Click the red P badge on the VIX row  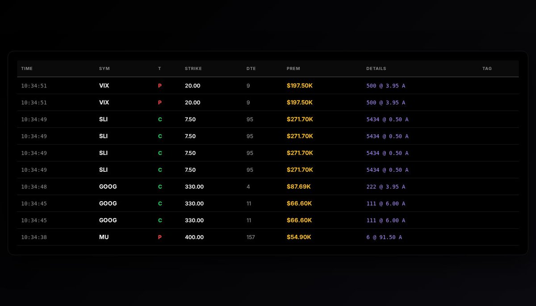click(159, 85)
